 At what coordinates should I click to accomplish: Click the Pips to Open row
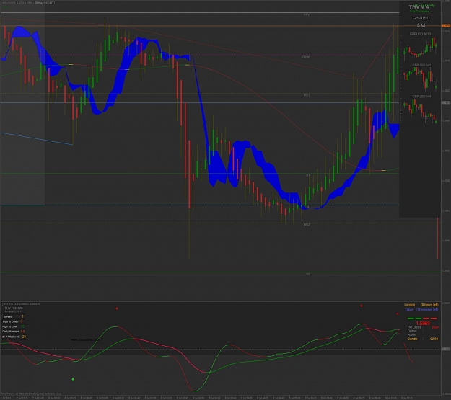(14, 321)
